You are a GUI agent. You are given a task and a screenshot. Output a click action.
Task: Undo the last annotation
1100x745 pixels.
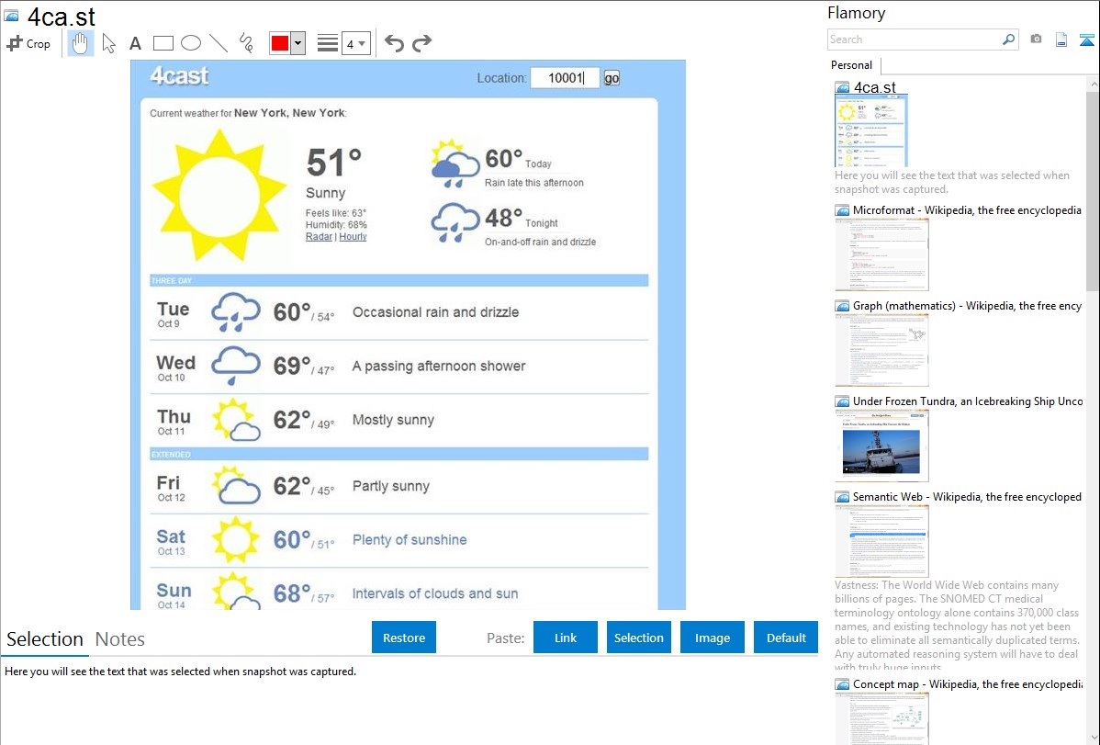click(x=394, y=43)
